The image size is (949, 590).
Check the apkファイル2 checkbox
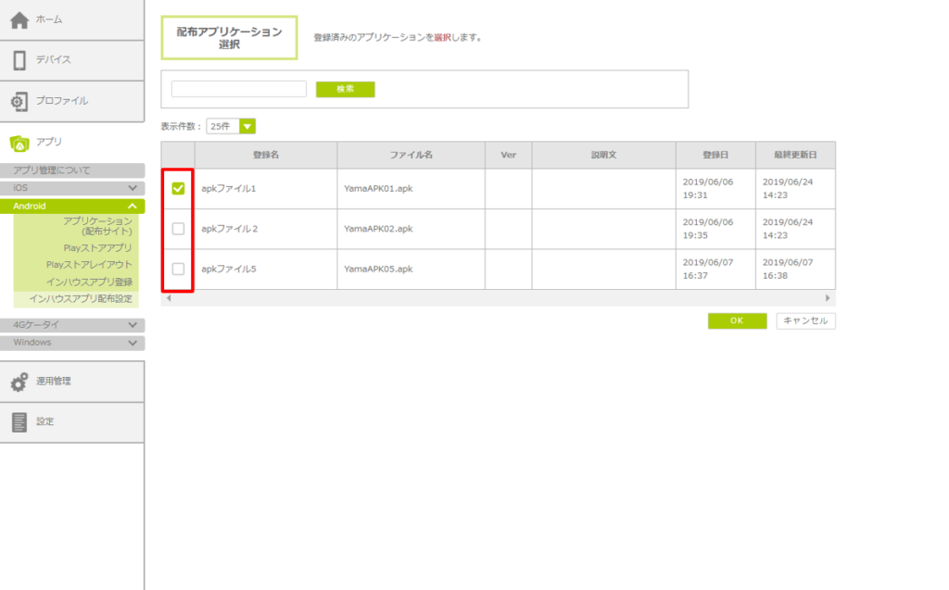click(178, 229)
